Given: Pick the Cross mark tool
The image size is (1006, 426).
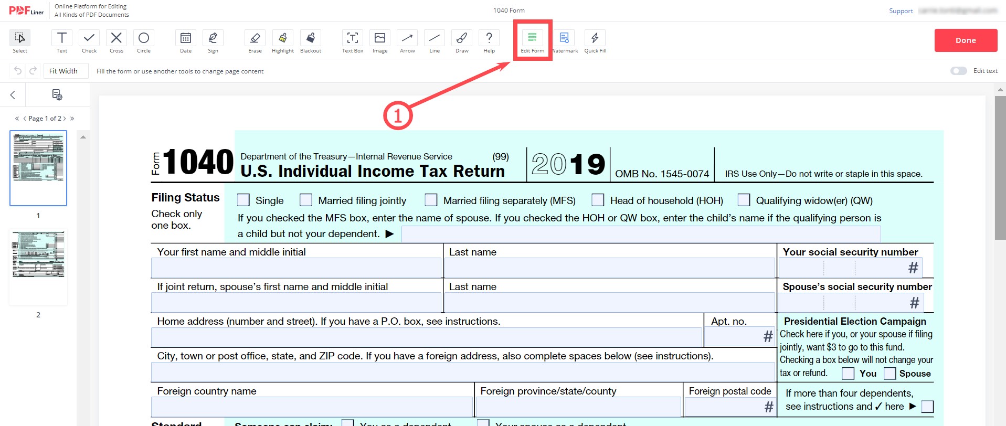Looking at the screenshot, I should pos(117,41).
